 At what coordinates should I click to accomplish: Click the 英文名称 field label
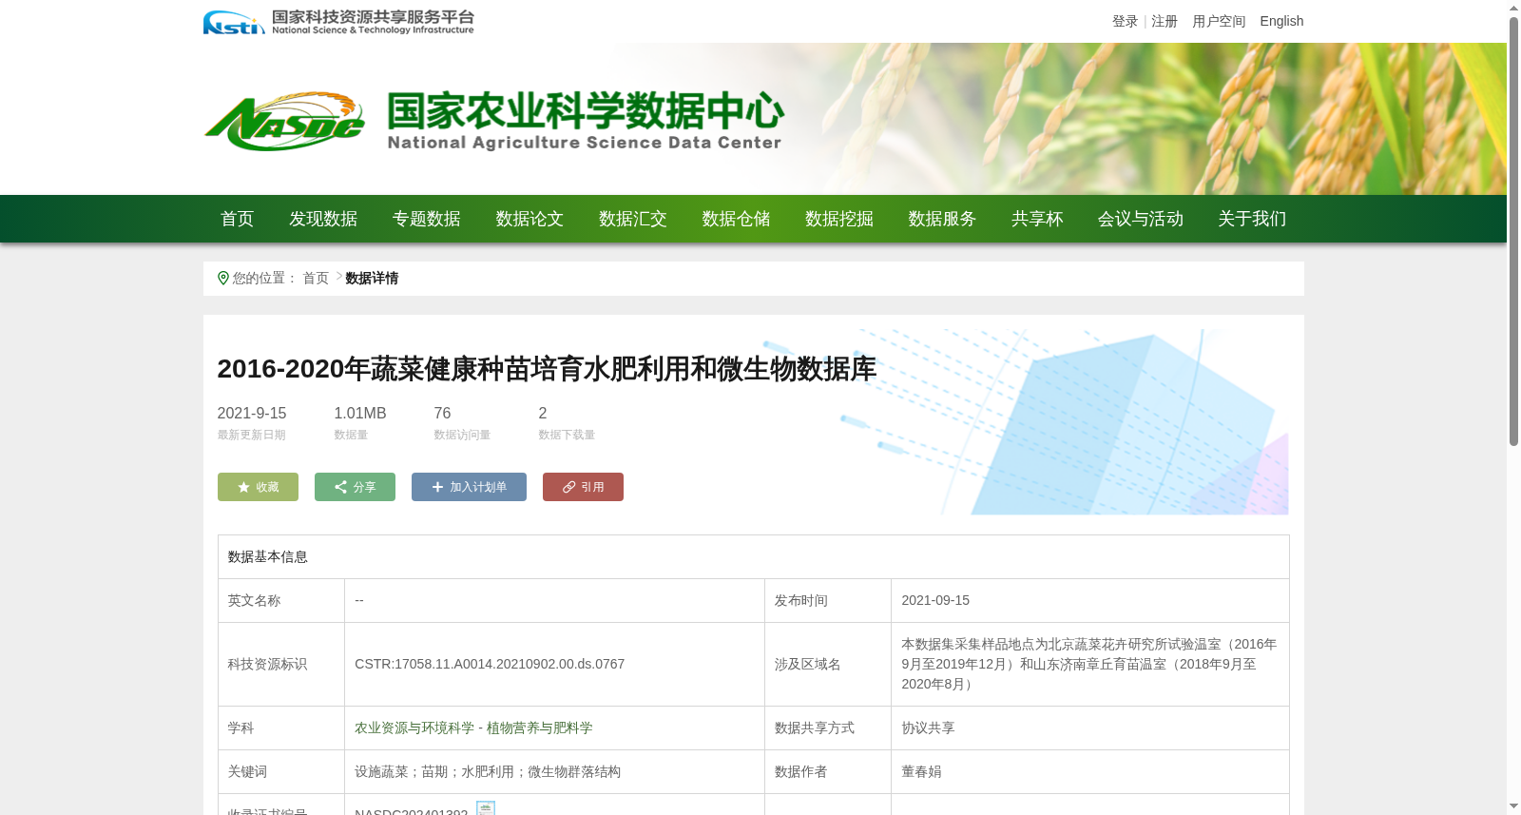click(254, 600)
